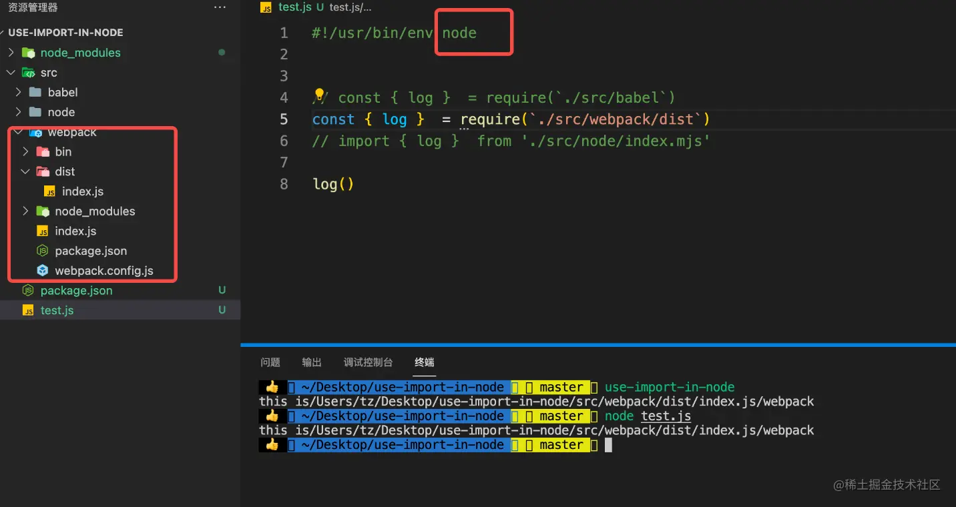
Task: Click the U git status badge on test.js
Action: (x=222, y=310)
